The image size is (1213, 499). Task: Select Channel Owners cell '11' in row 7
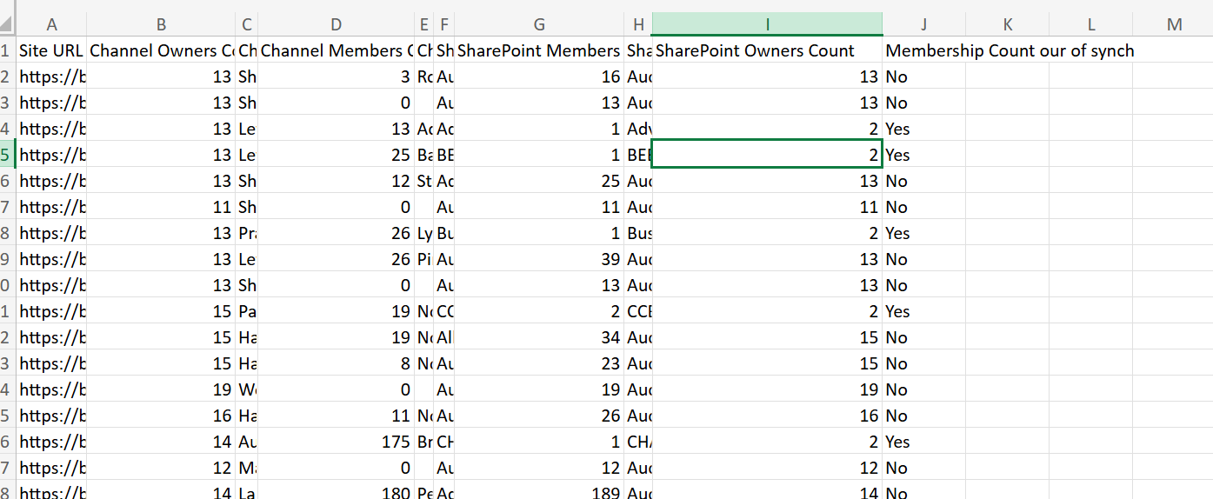(x=161, y=207)
